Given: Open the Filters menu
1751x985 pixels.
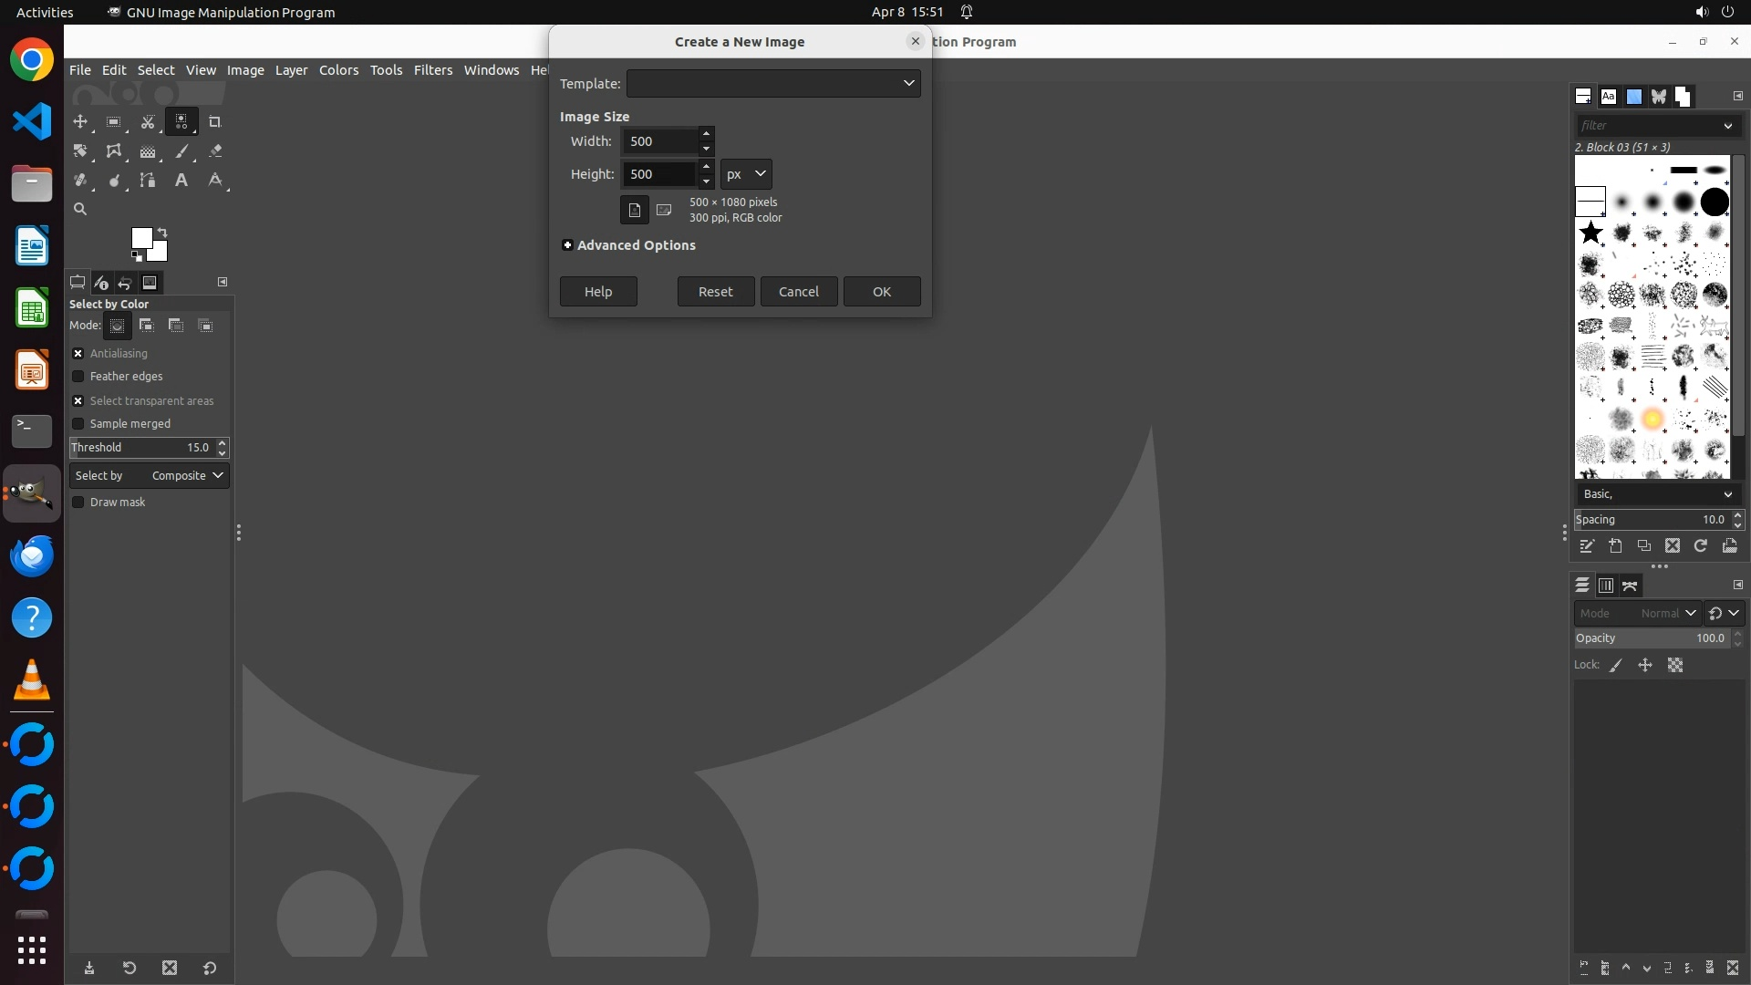Looking at the screenshot, I should coord(432,70).
